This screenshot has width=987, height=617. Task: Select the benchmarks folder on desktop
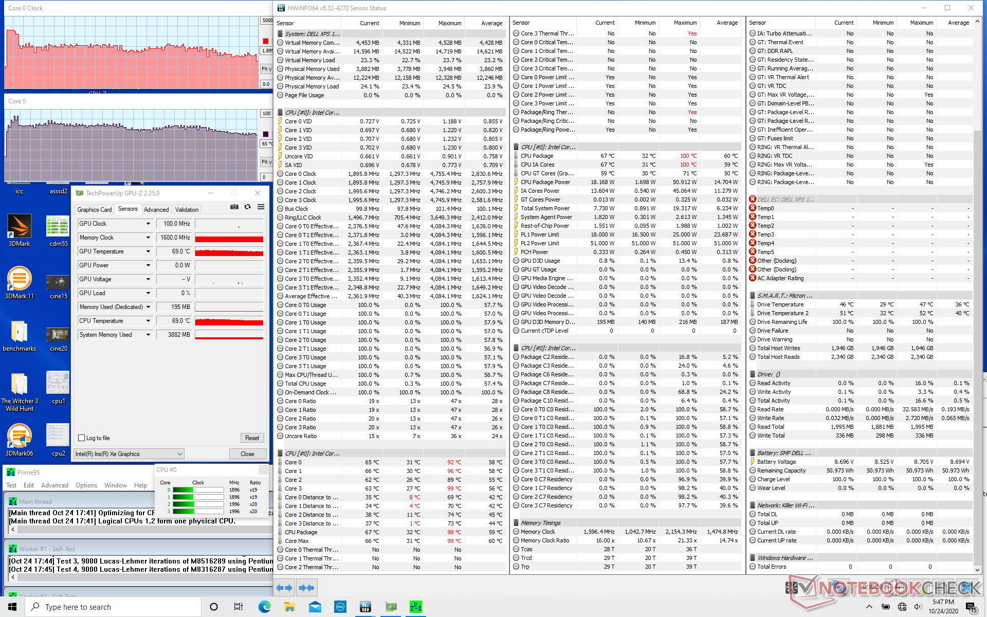[19, 335]
